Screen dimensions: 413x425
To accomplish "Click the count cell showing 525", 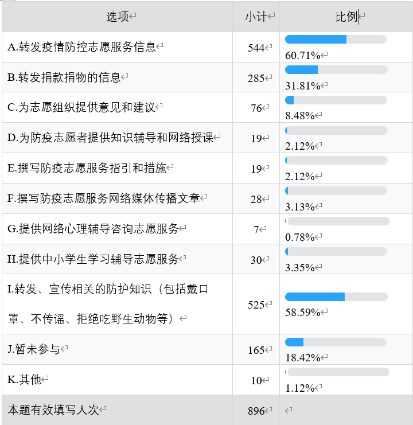I will 256,305.
